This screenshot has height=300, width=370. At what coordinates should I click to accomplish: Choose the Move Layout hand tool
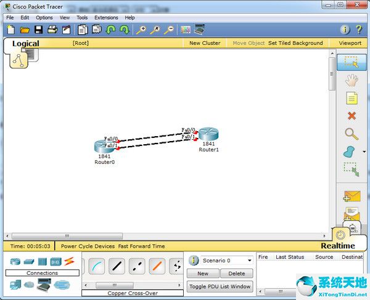[x=351, y=80]
